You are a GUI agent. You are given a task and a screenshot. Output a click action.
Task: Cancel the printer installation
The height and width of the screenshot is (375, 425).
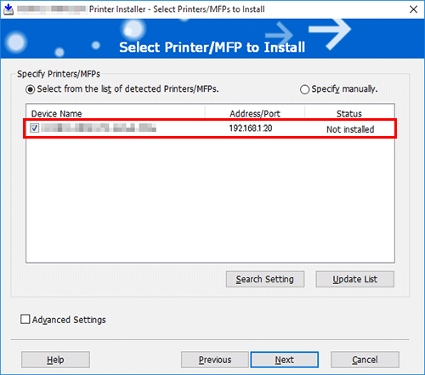[365, 360]
